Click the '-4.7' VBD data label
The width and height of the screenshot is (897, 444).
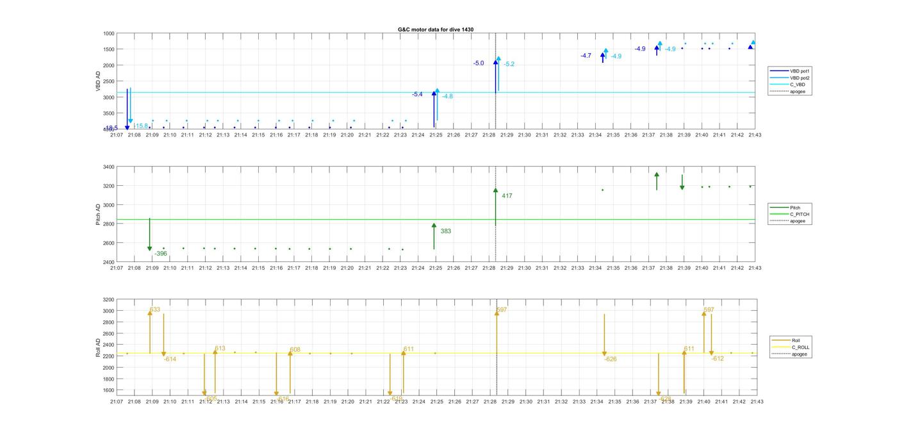pos(586,56)
